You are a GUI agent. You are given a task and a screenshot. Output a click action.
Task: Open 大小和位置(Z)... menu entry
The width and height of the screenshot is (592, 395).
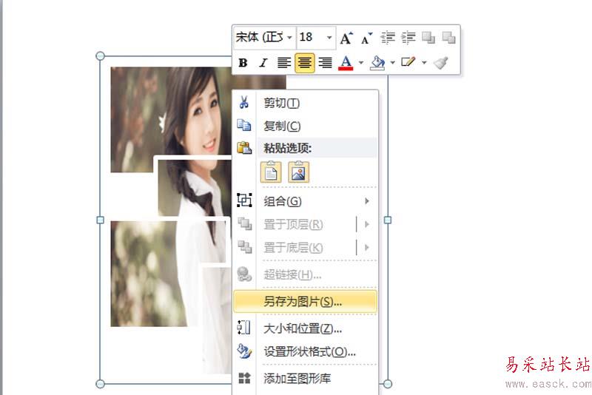tap(306, 328)
